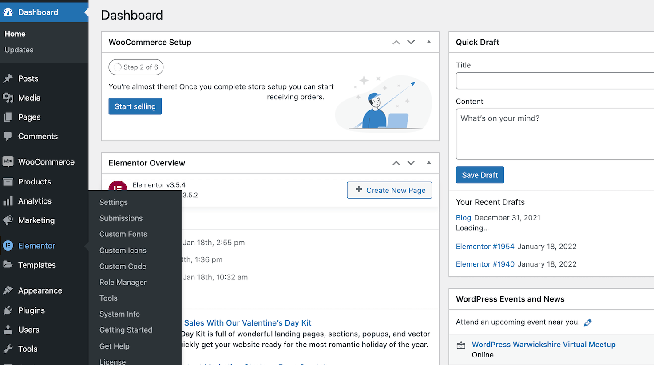Move Elementor Overview panel down
Image resolution: width=654 pixels, height=365 pixels.
click(411, 163)
